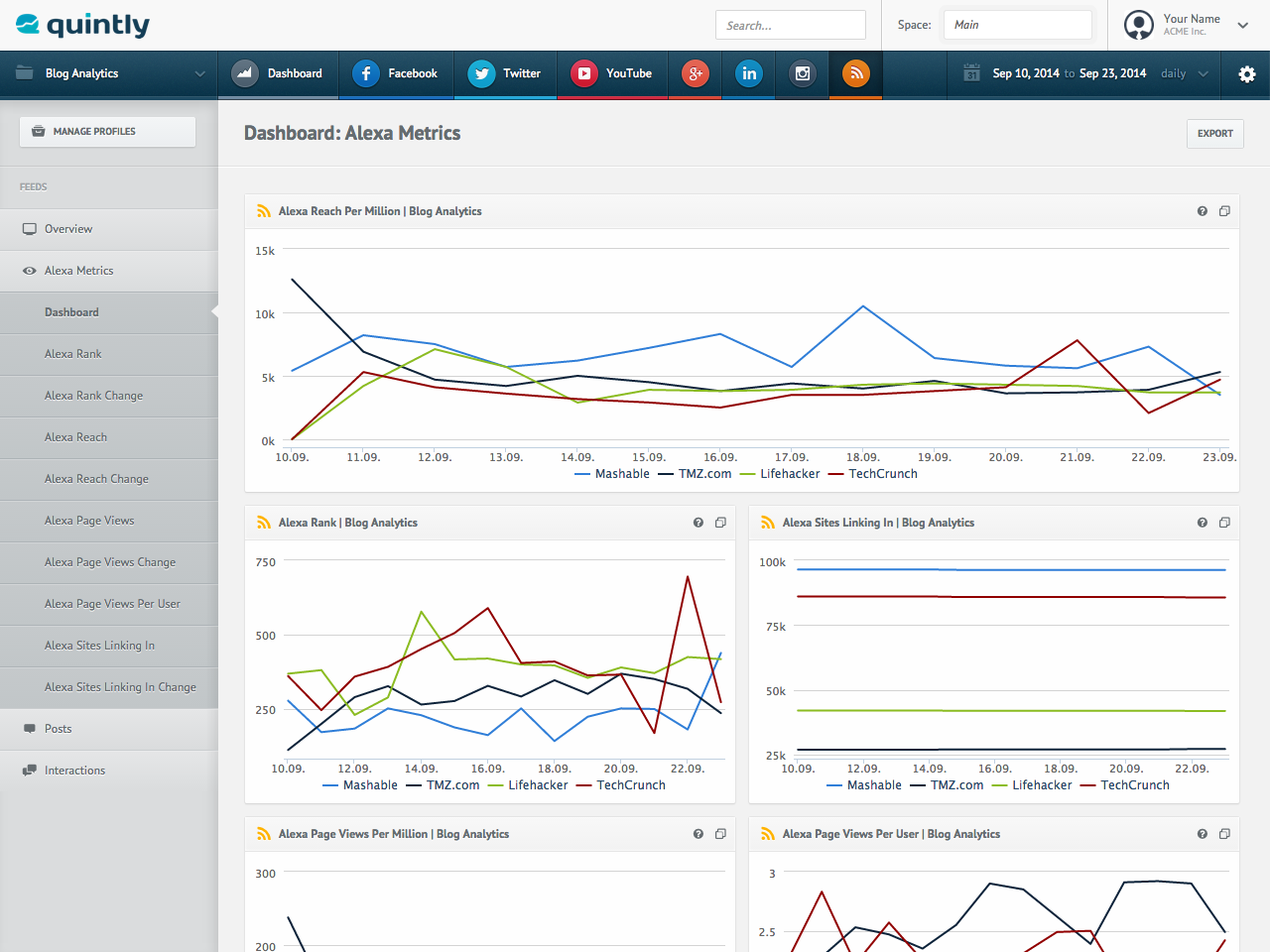This screenshot has width=1270, height=952.
Task: Go to Alexa Sites Linking In sidebar item
Action: click(x=109, y=646)
